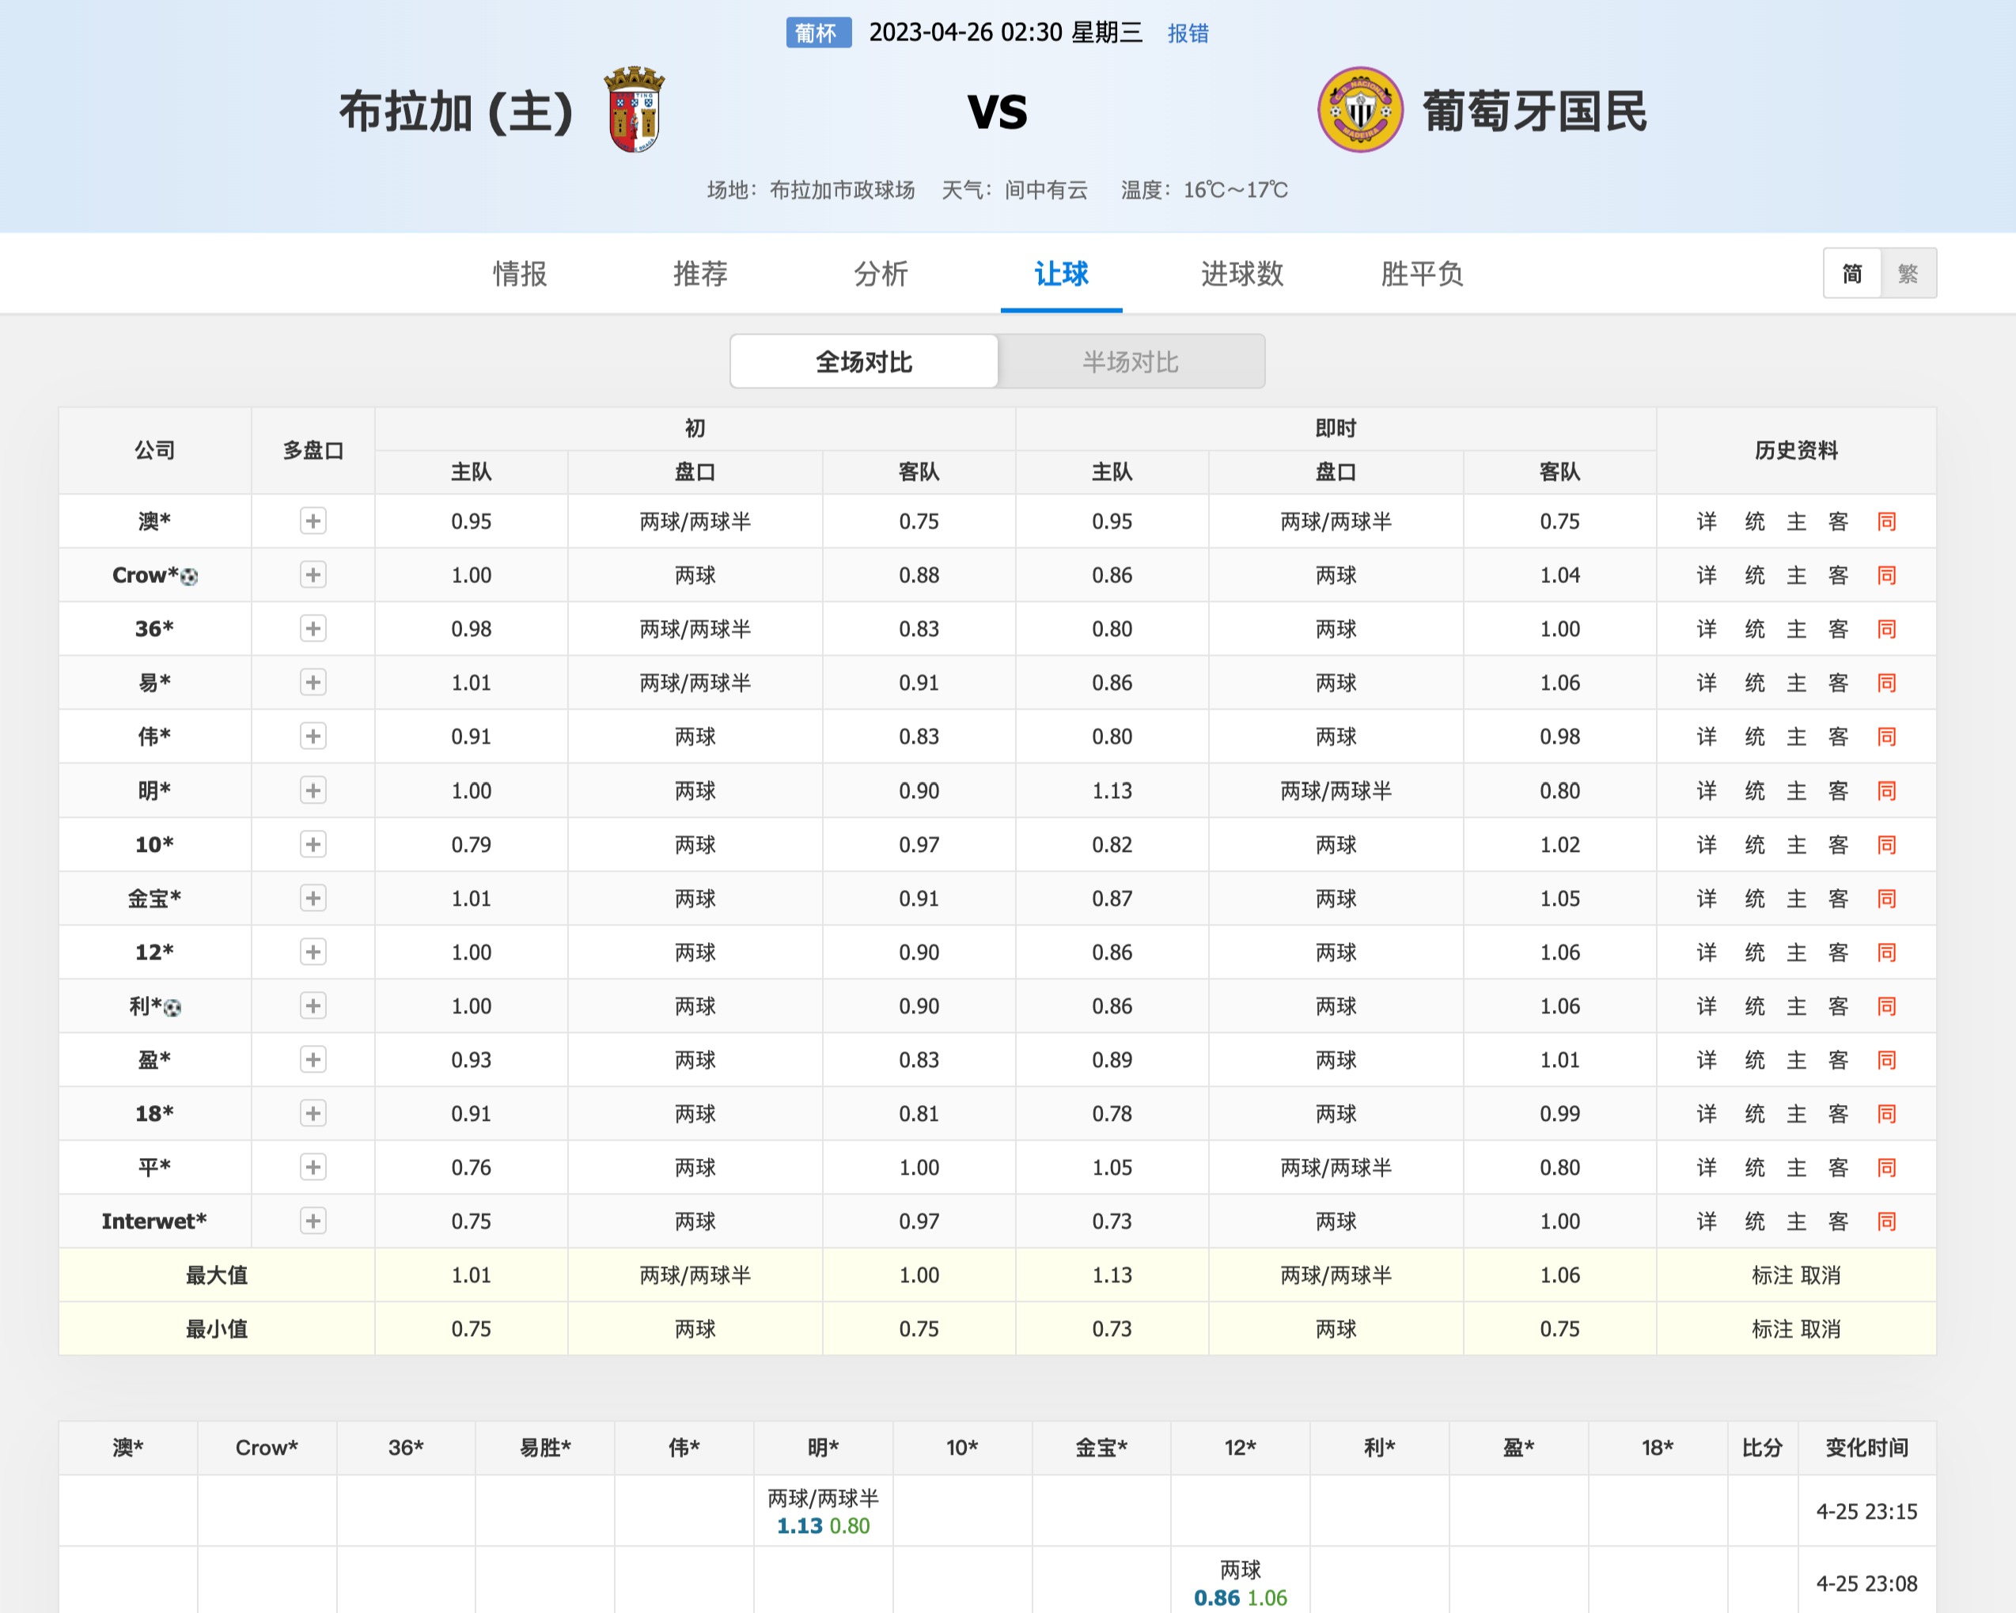The image size is (2016, 1613).
Task: Click the 金宝* company name in main table
Action: pyautogui.click(x=154, y=899)
